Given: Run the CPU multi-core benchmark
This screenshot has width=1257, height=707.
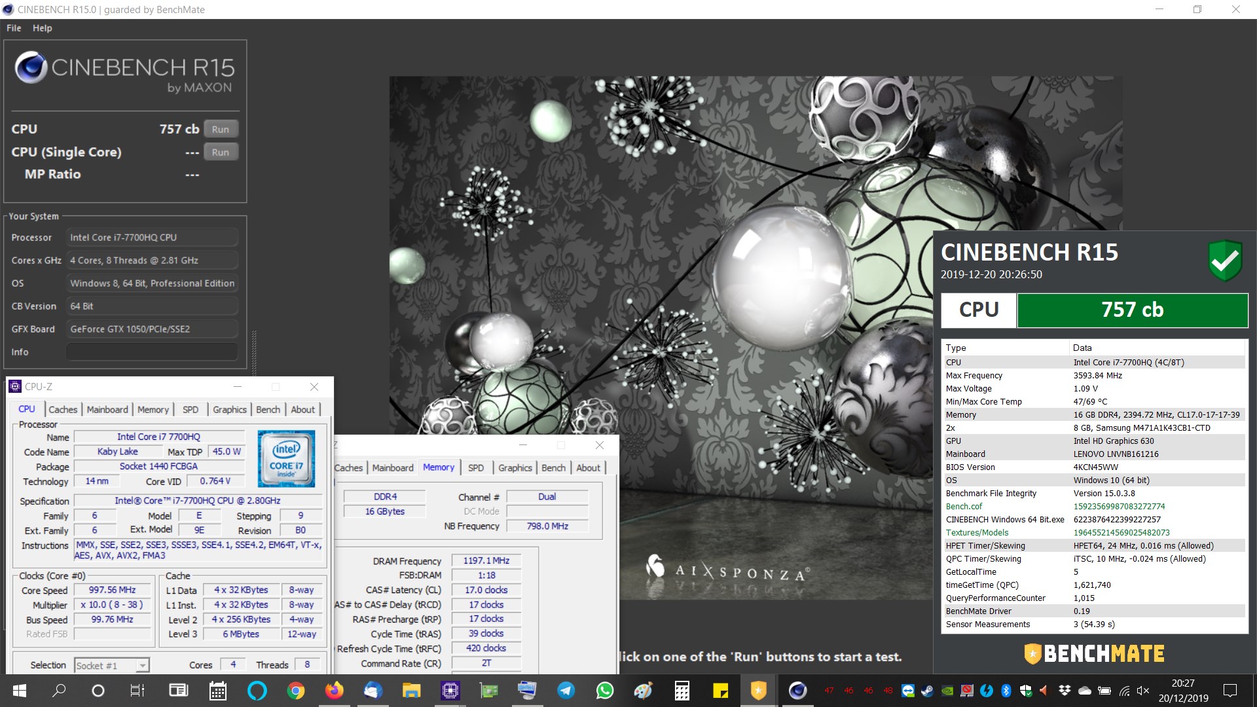Looking at the screenshot, I should click(221, 129).
